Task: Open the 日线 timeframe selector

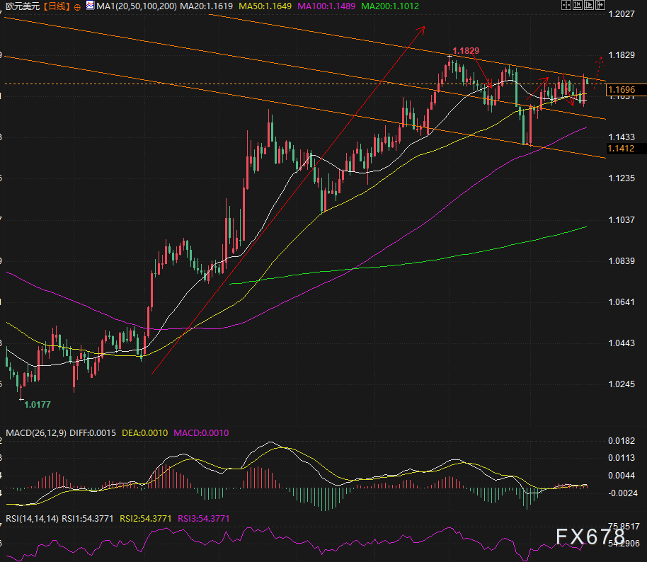Action: pos(55,6)
